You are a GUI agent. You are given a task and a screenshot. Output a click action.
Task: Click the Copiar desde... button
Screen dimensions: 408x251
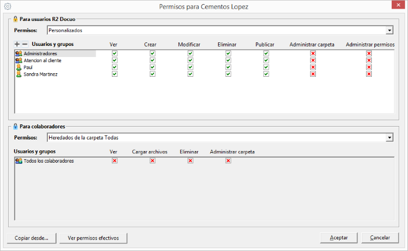tap(31, 238)
